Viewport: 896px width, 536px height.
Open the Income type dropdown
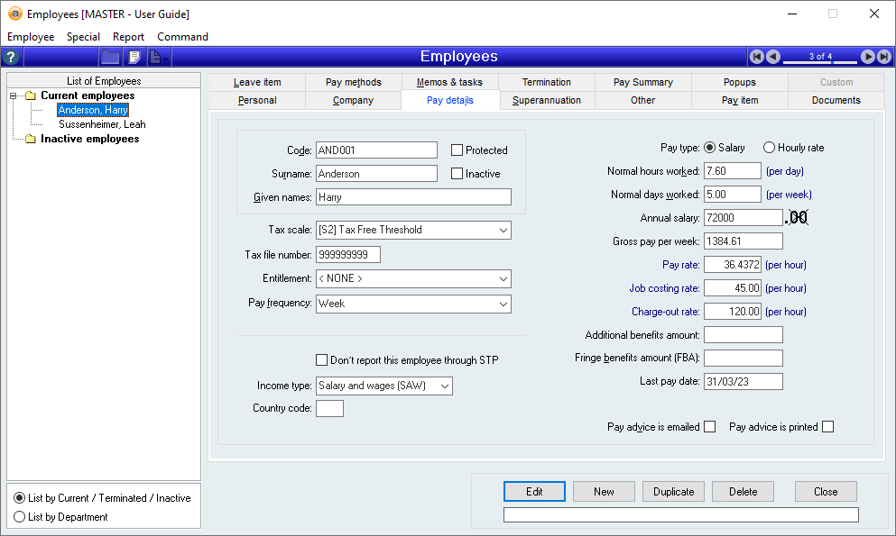tap(443, 386)
